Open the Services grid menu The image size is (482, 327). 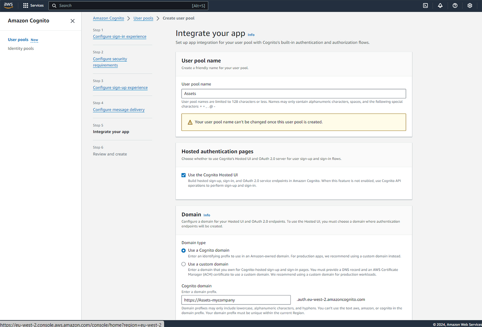pos(33,5)
